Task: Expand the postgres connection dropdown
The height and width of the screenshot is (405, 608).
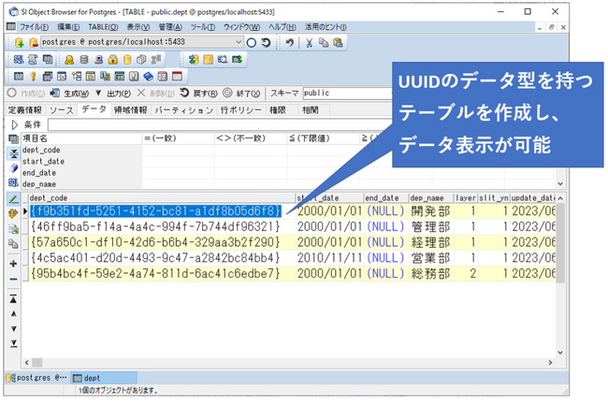Action: click(239, 42)
